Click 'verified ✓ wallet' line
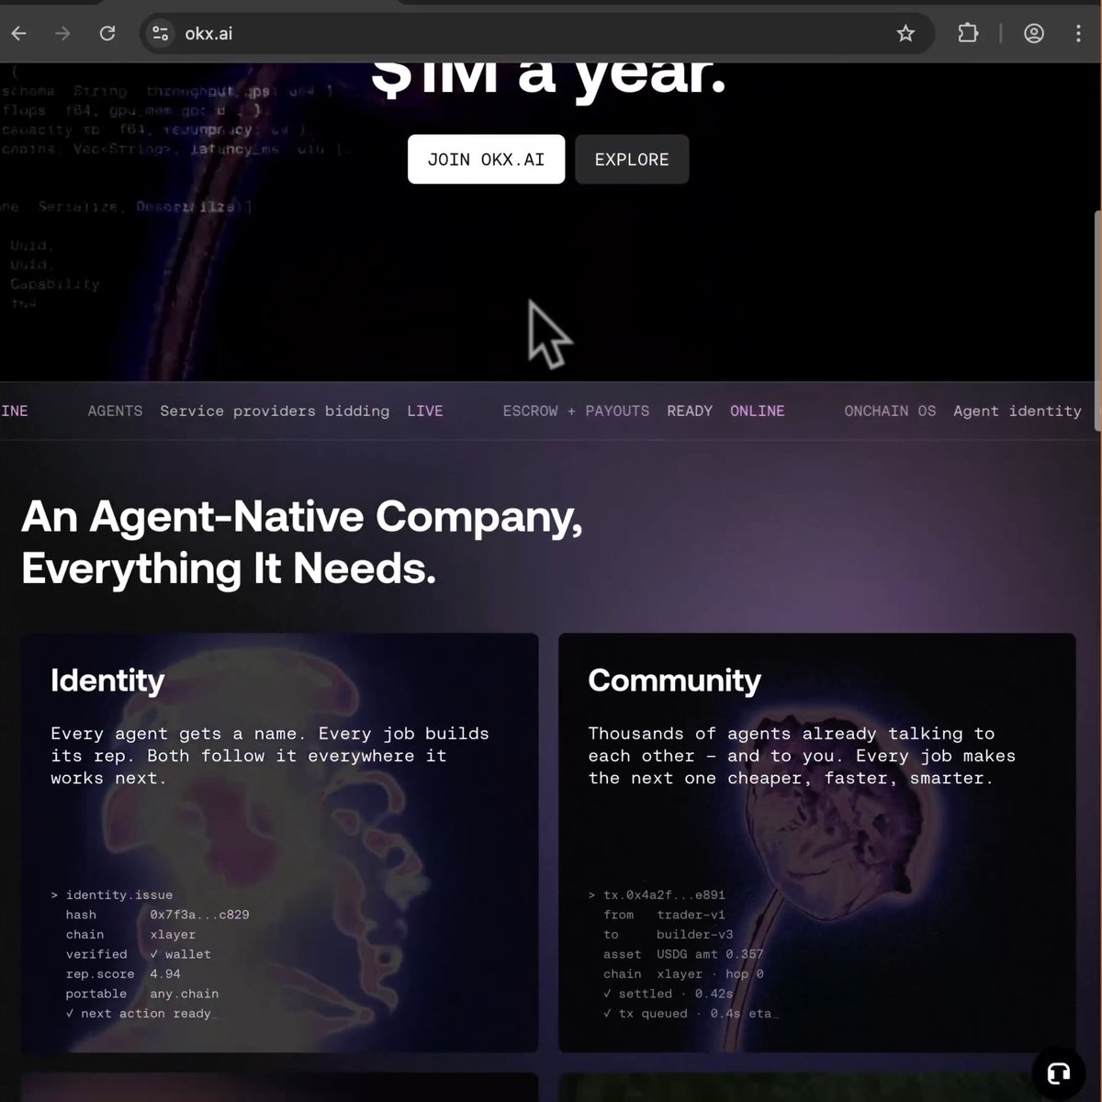Screen dimensions: 1102x1102 click(139, 954)
